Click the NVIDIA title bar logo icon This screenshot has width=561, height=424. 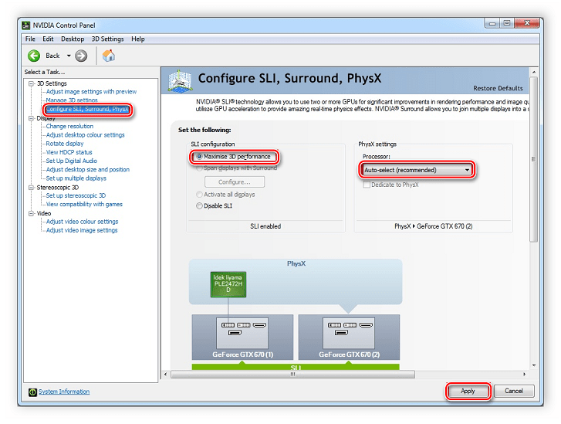pos(26,25)
